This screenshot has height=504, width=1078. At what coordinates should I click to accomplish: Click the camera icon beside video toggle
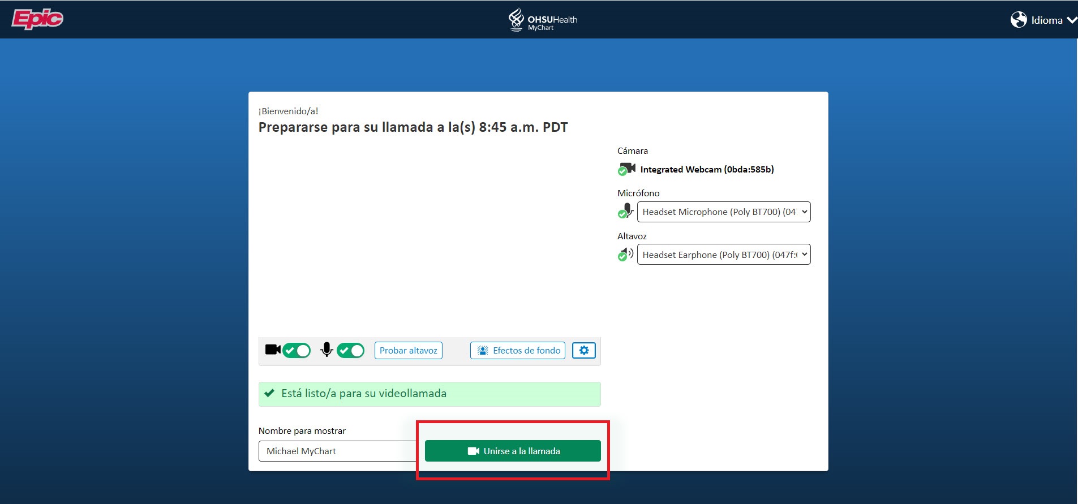point(273,350)
